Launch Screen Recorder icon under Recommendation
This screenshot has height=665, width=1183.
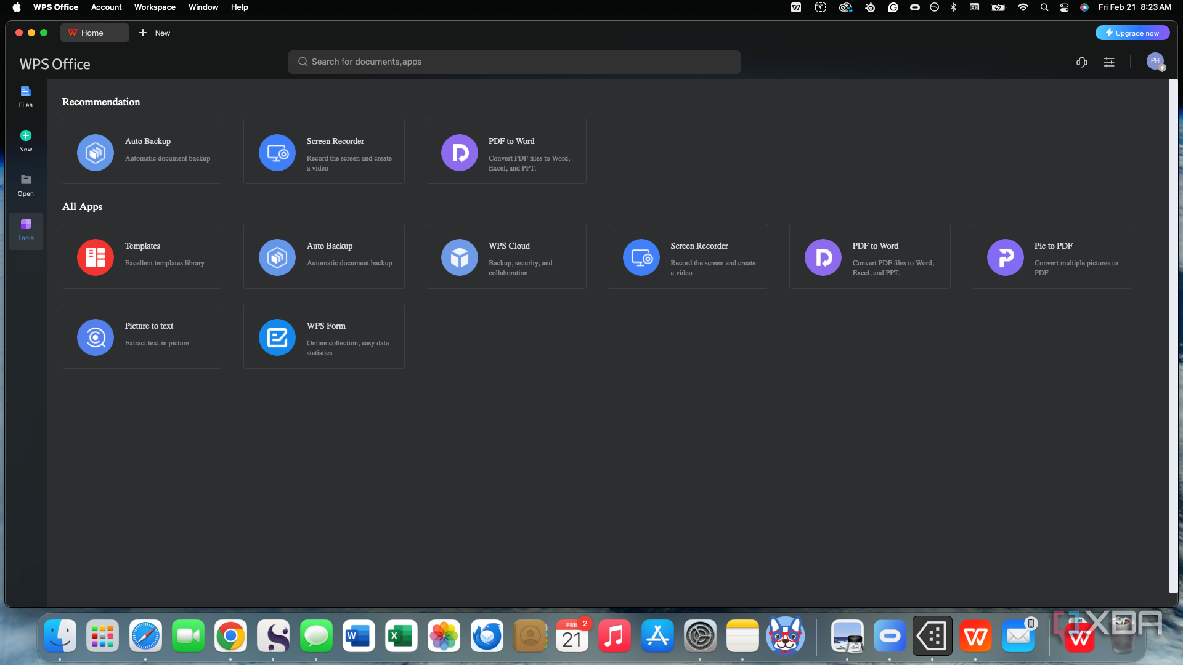point(277,152)
